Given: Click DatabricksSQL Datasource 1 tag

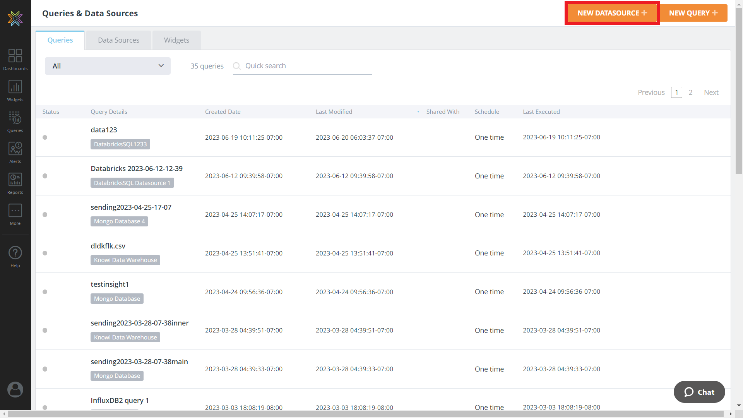Looking at the screenshot, I should pyautogui.click(x=132, y=183).
